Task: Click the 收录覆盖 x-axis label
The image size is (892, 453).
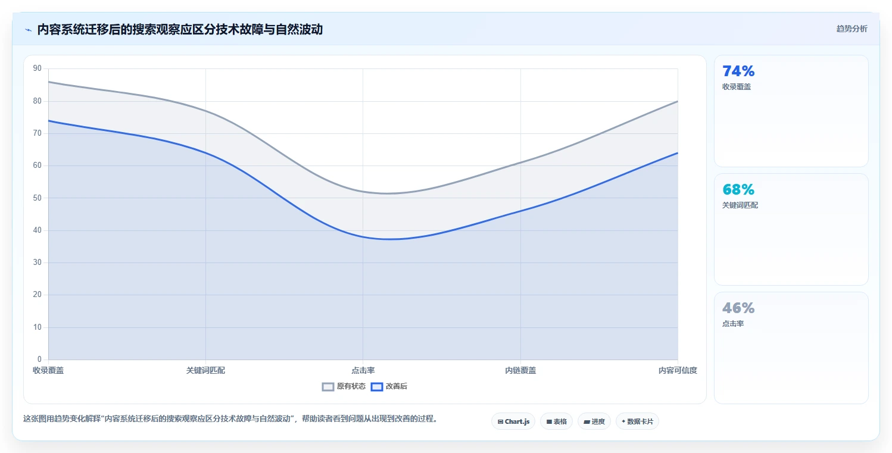Action: 48,370
